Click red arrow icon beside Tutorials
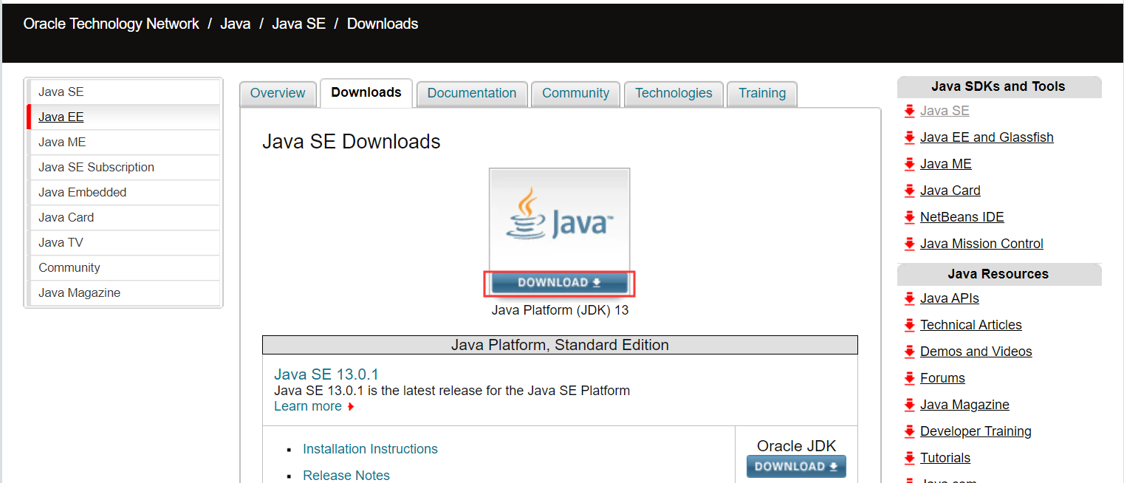The image size is (1124, 483). coord(910,459)
